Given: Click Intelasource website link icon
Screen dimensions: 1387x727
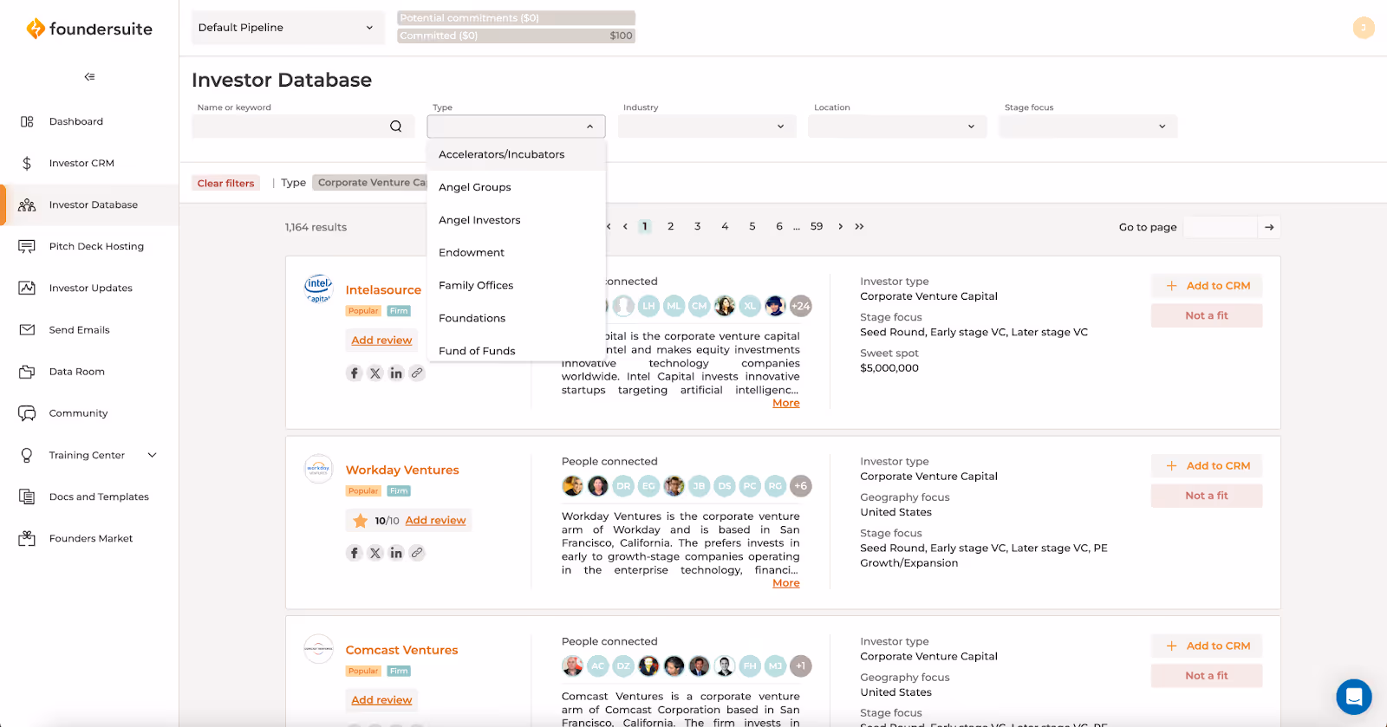Looking at the screenshot, I should [x=417, y=373].
